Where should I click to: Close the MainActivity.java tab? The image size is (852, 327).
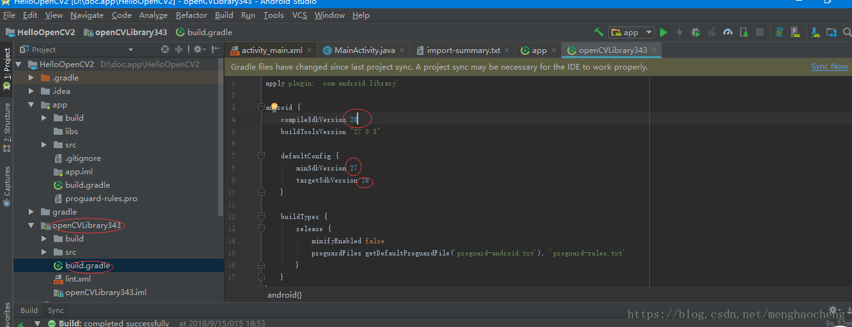click(402, 50)
